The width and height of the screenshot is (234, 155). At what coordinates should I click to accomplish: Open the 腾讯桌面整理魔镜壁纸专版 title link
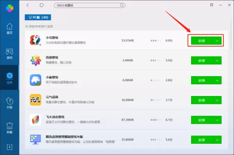[x=64, y=137]
